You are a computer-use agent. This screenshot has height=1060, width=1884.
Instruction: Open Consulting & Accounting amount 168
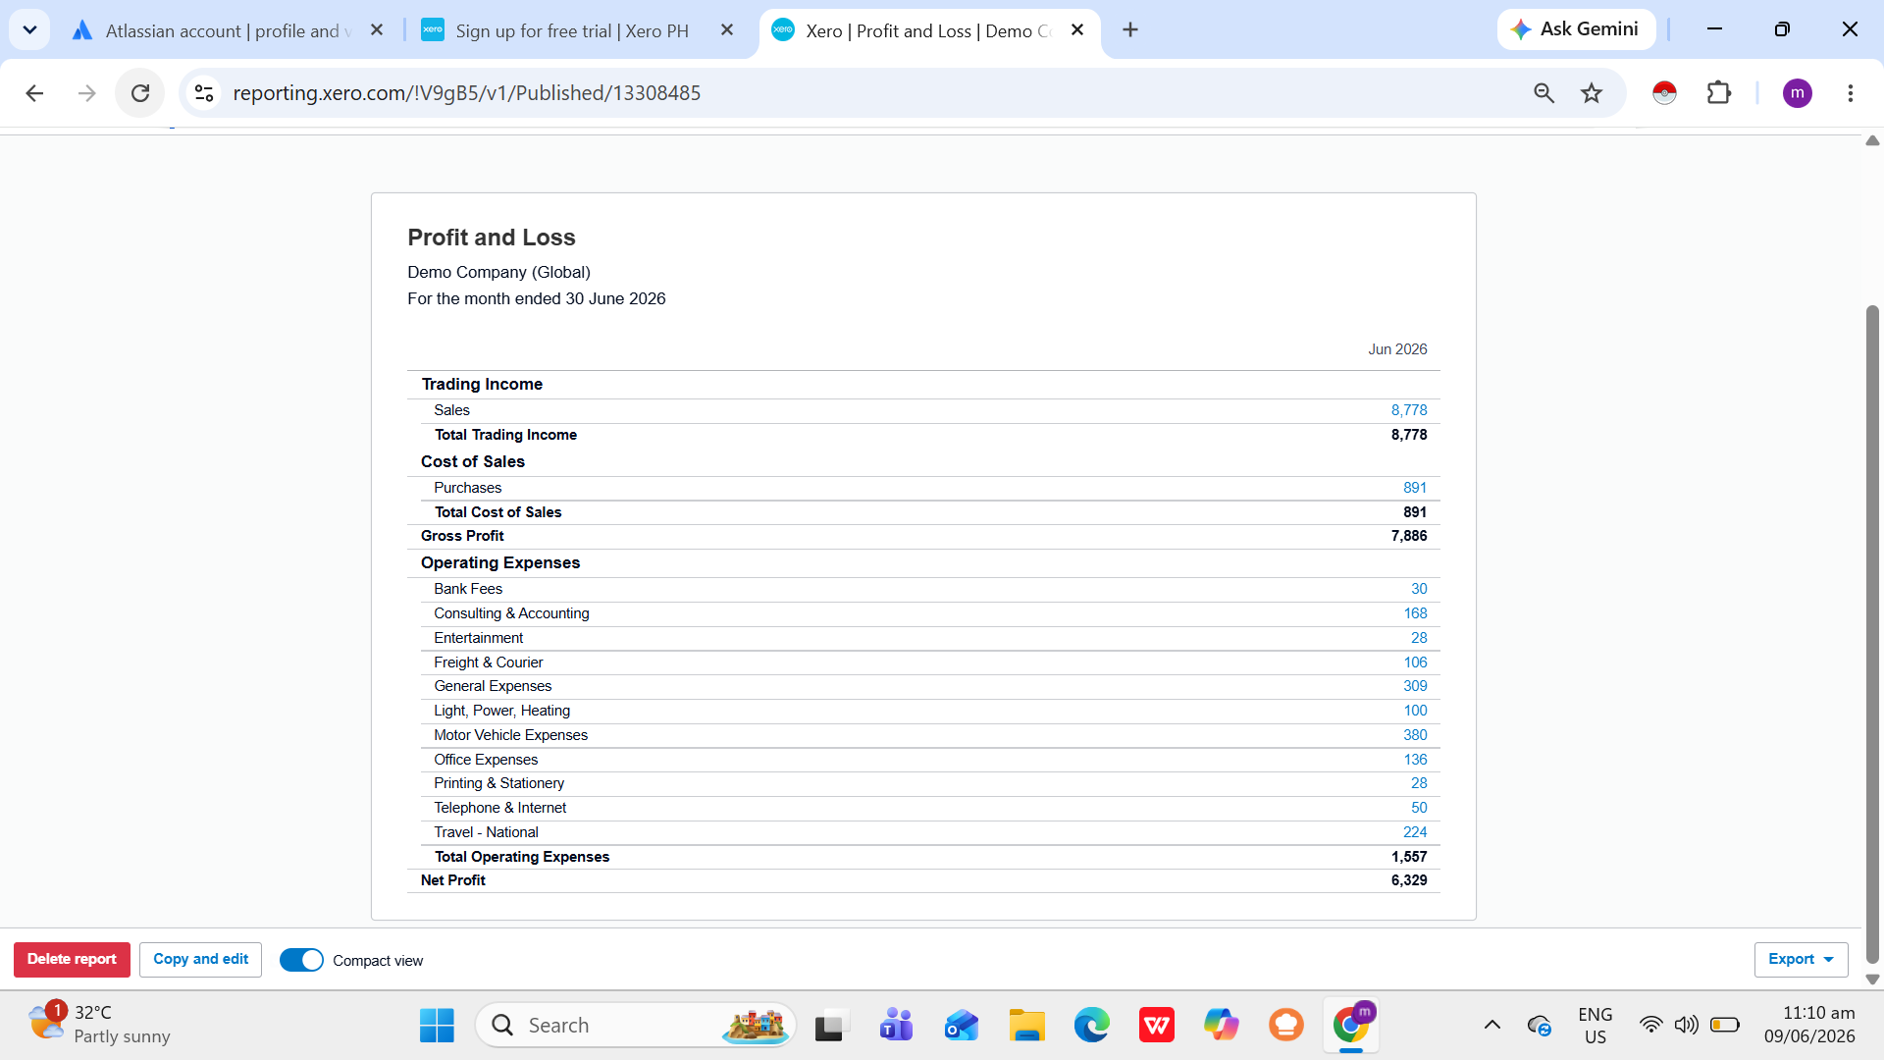pos(1415,613)
